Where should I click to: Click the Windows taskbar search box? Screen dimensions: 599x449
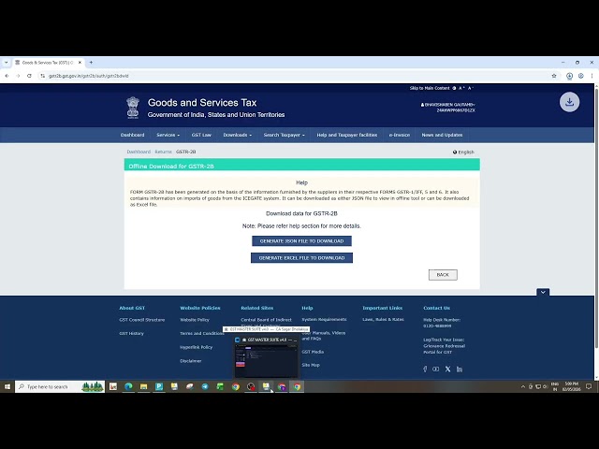(x=60, y=386)
